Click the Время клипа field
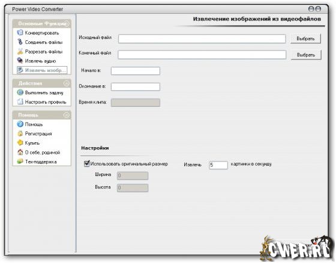Image resolution: width=336 pixels, height=263 pixels. tap(136, 103)
